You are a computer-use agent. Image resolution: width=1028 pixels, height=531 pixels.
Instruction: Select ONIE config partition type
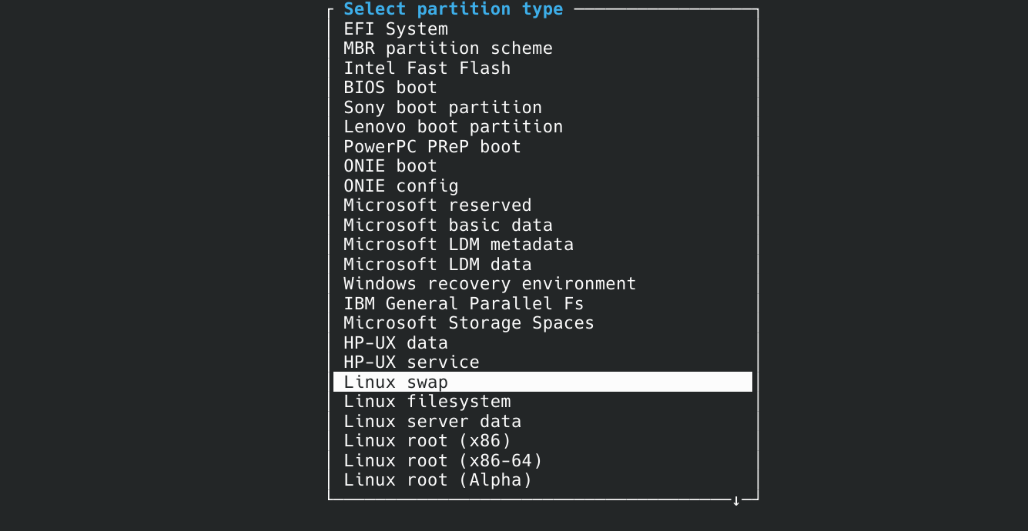click(400, 185)
